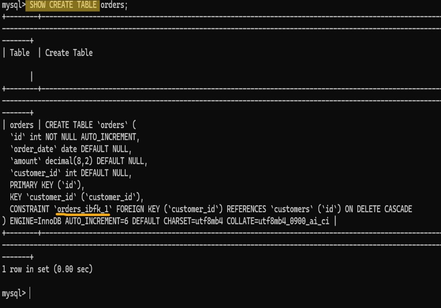Click ENGINE=InnoDB text
This screenshot has width=441, height=308.
36,221
